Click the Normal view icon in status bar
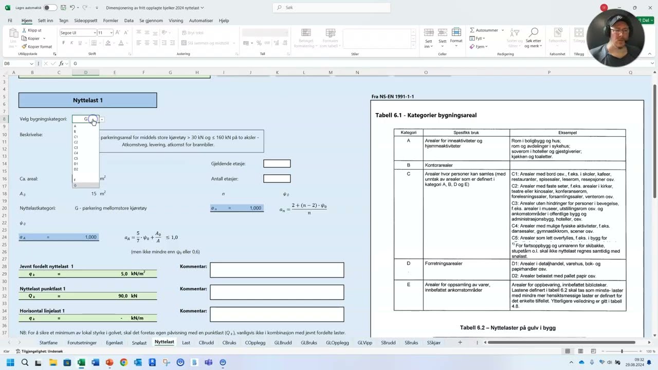Screen dimensions: 658x370 click(568, 351)
